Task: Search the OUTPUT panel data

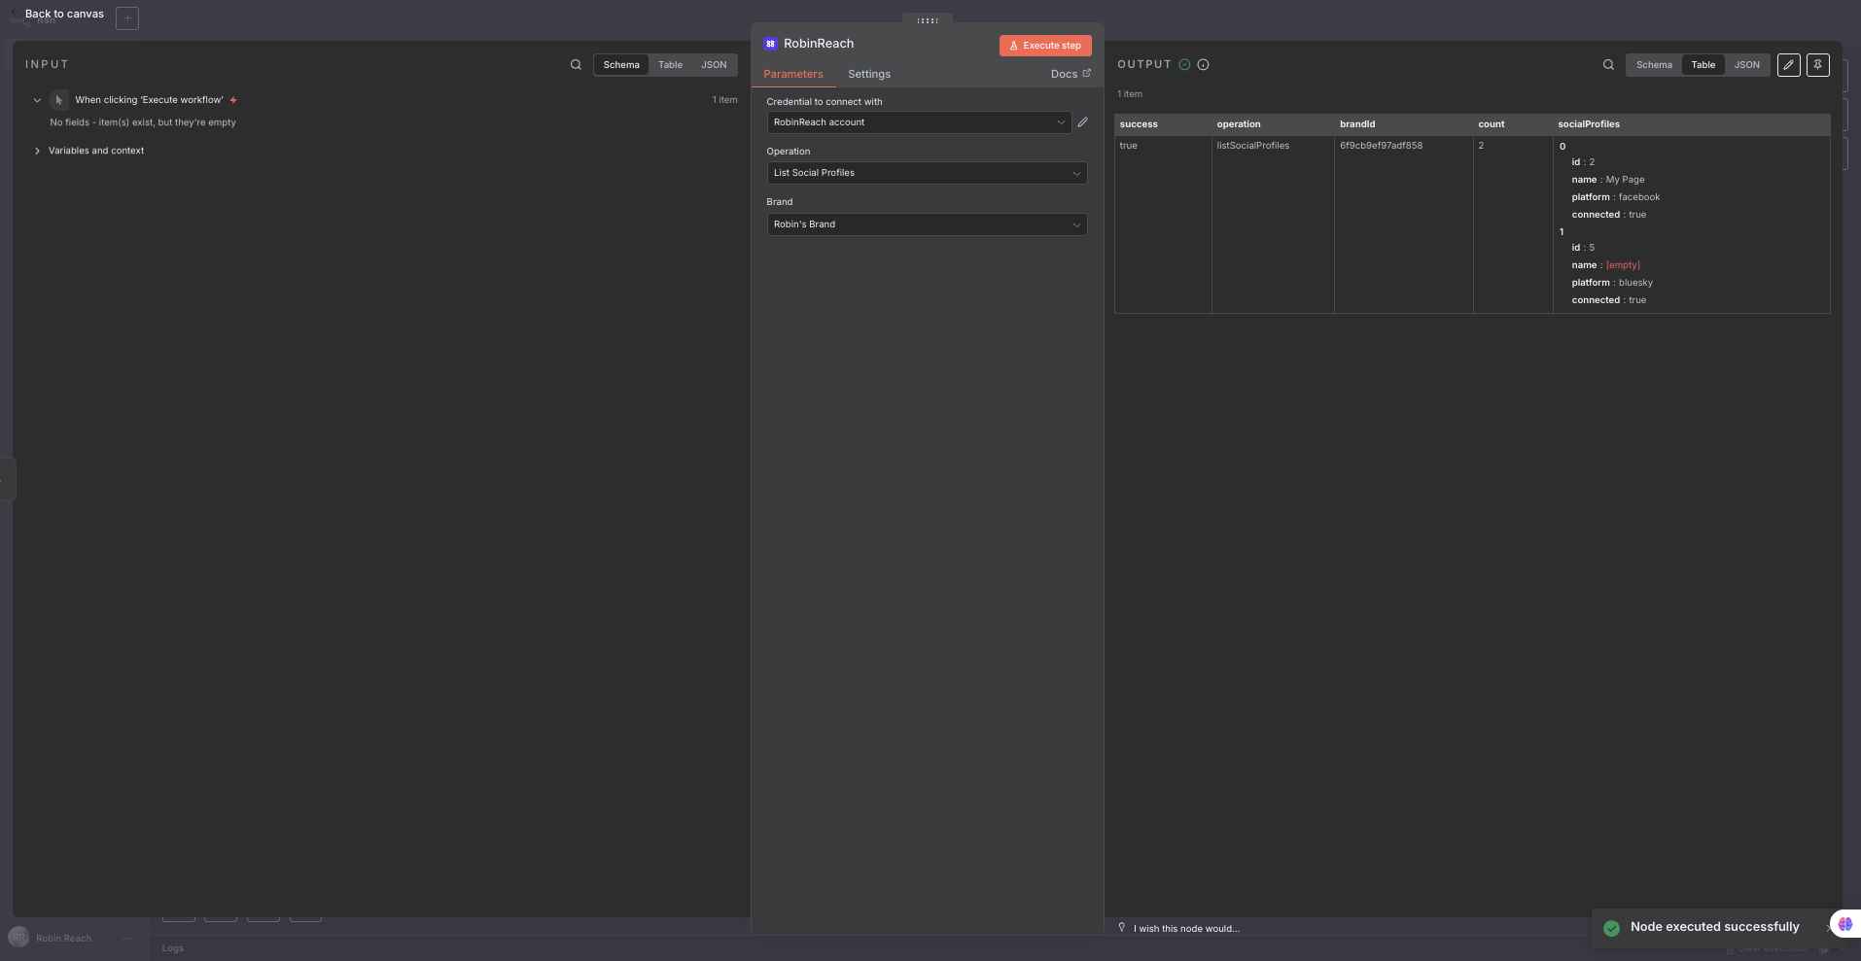Action: pyautogui.click(x=1608, y=65)
